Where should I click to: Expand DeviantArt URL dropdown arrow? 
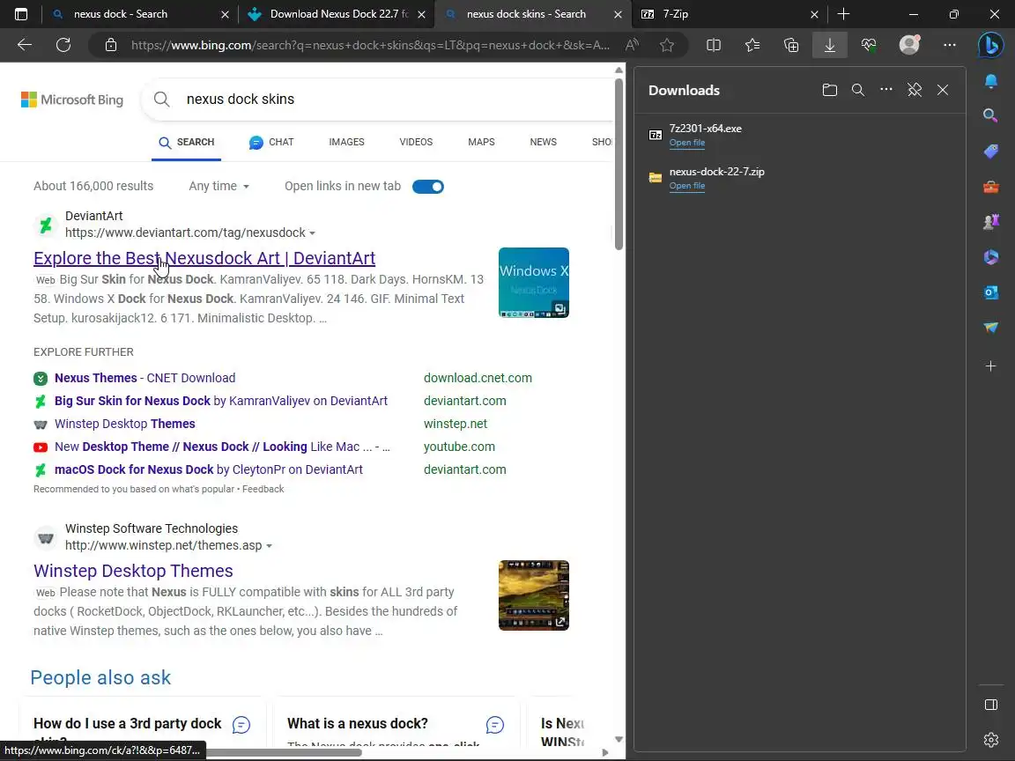(x=313, y=233)
